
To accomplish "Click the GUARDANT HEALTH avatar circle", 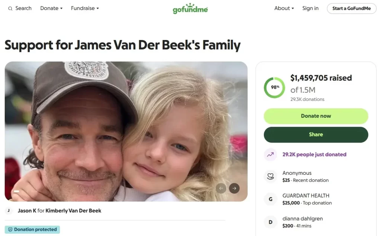I will tap(270, 199).
